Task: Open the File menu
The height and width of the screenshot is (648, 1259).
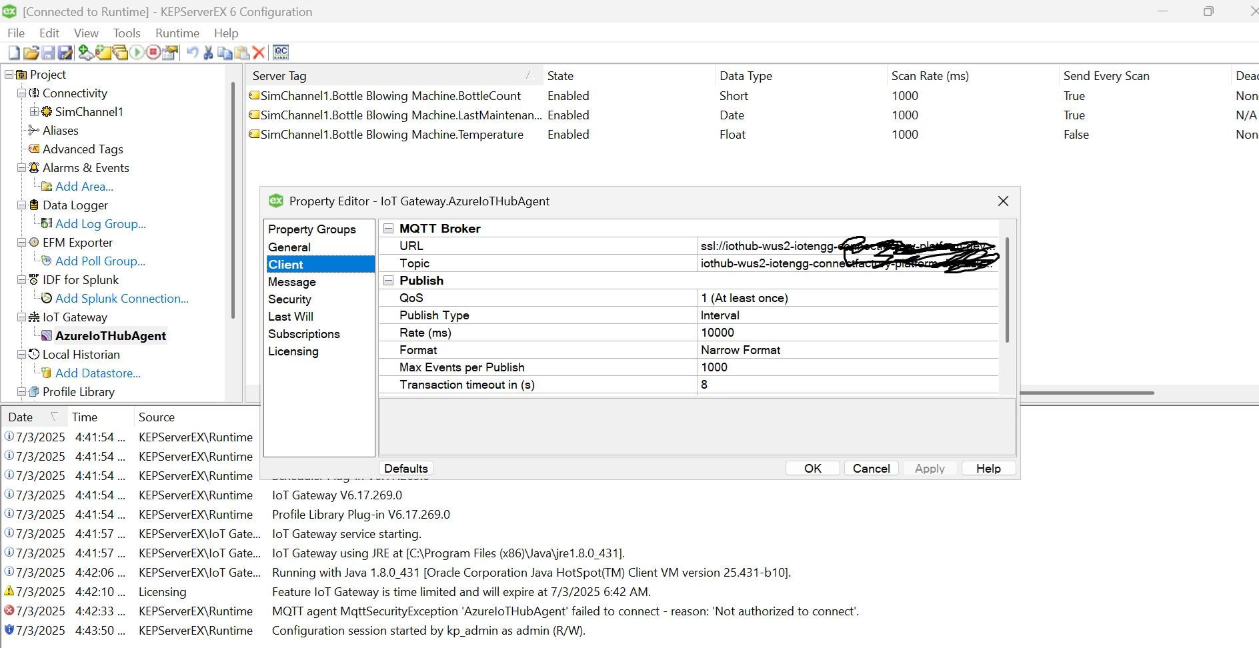Action: pyautogui.click(x=16, y=33)
